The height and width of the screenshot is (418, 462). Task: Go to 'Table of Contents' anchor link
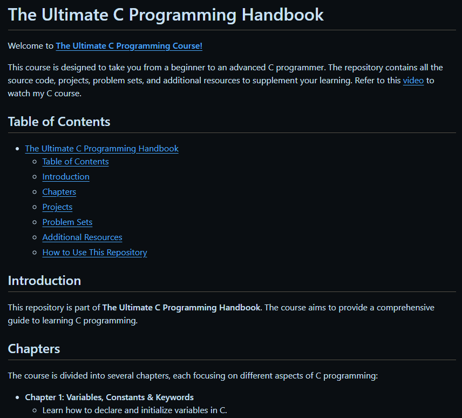pos(76,162)
